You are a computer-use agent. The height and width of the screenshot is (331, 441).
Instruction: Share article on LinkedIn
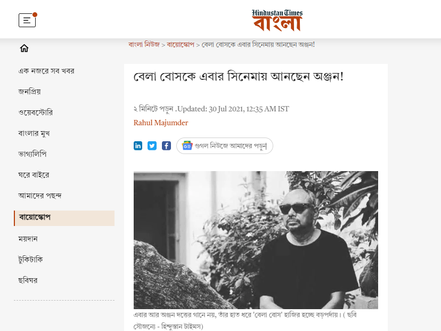click(138, 146)
